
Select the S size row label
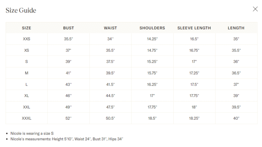27,61
